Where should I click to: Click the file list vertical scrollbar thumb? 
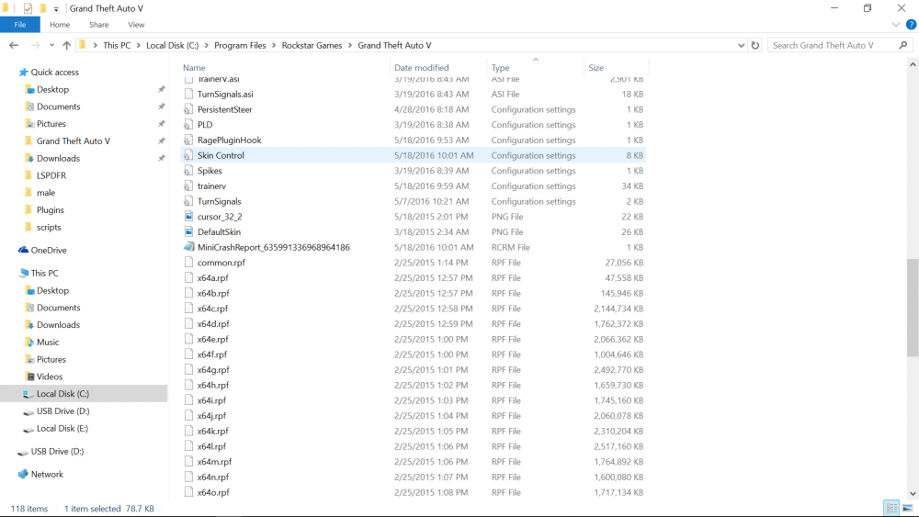(x=913, y=308)
